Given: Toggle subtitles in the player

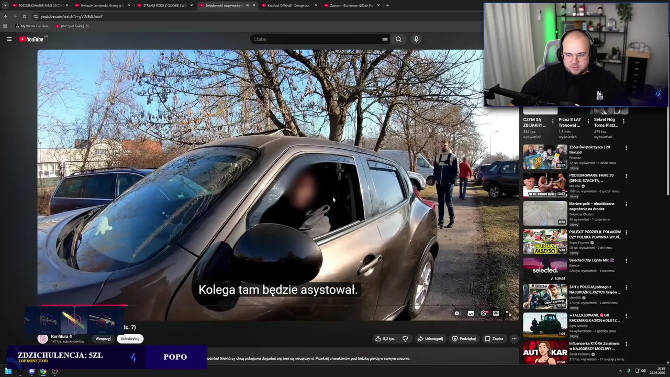Looking at the screenshot, I should 471,314.
